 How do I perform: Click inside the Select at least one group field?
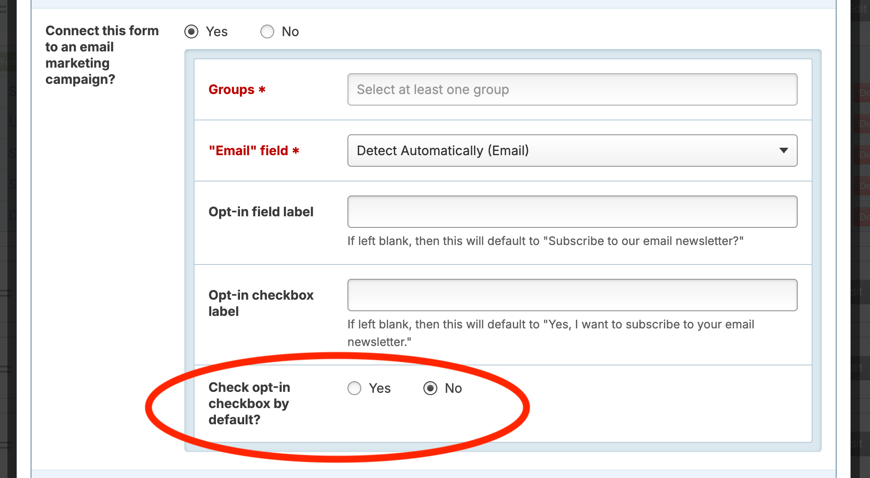pyautogui.click(x=572, y=89)
